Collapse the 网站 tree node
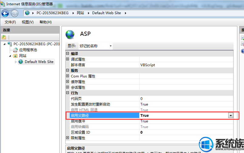The image size is (244, 153). (x=10, y=56)
